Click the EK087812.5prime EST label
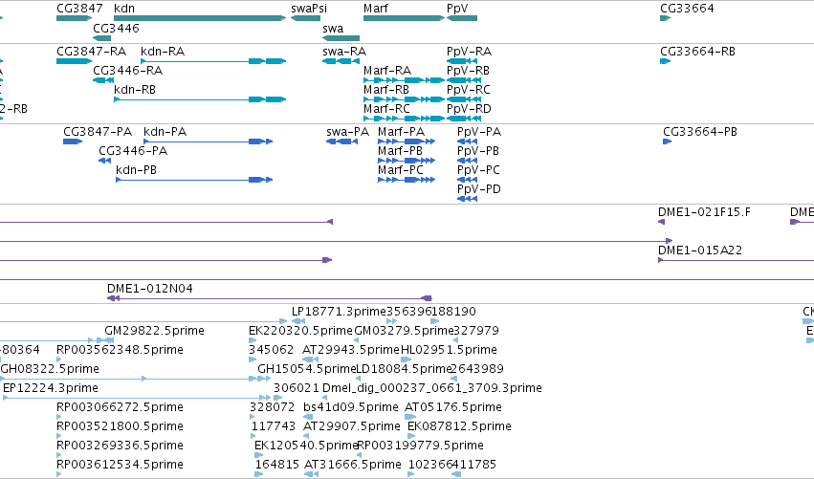Viewport: 814px width, 479px height. pos(459,426)
